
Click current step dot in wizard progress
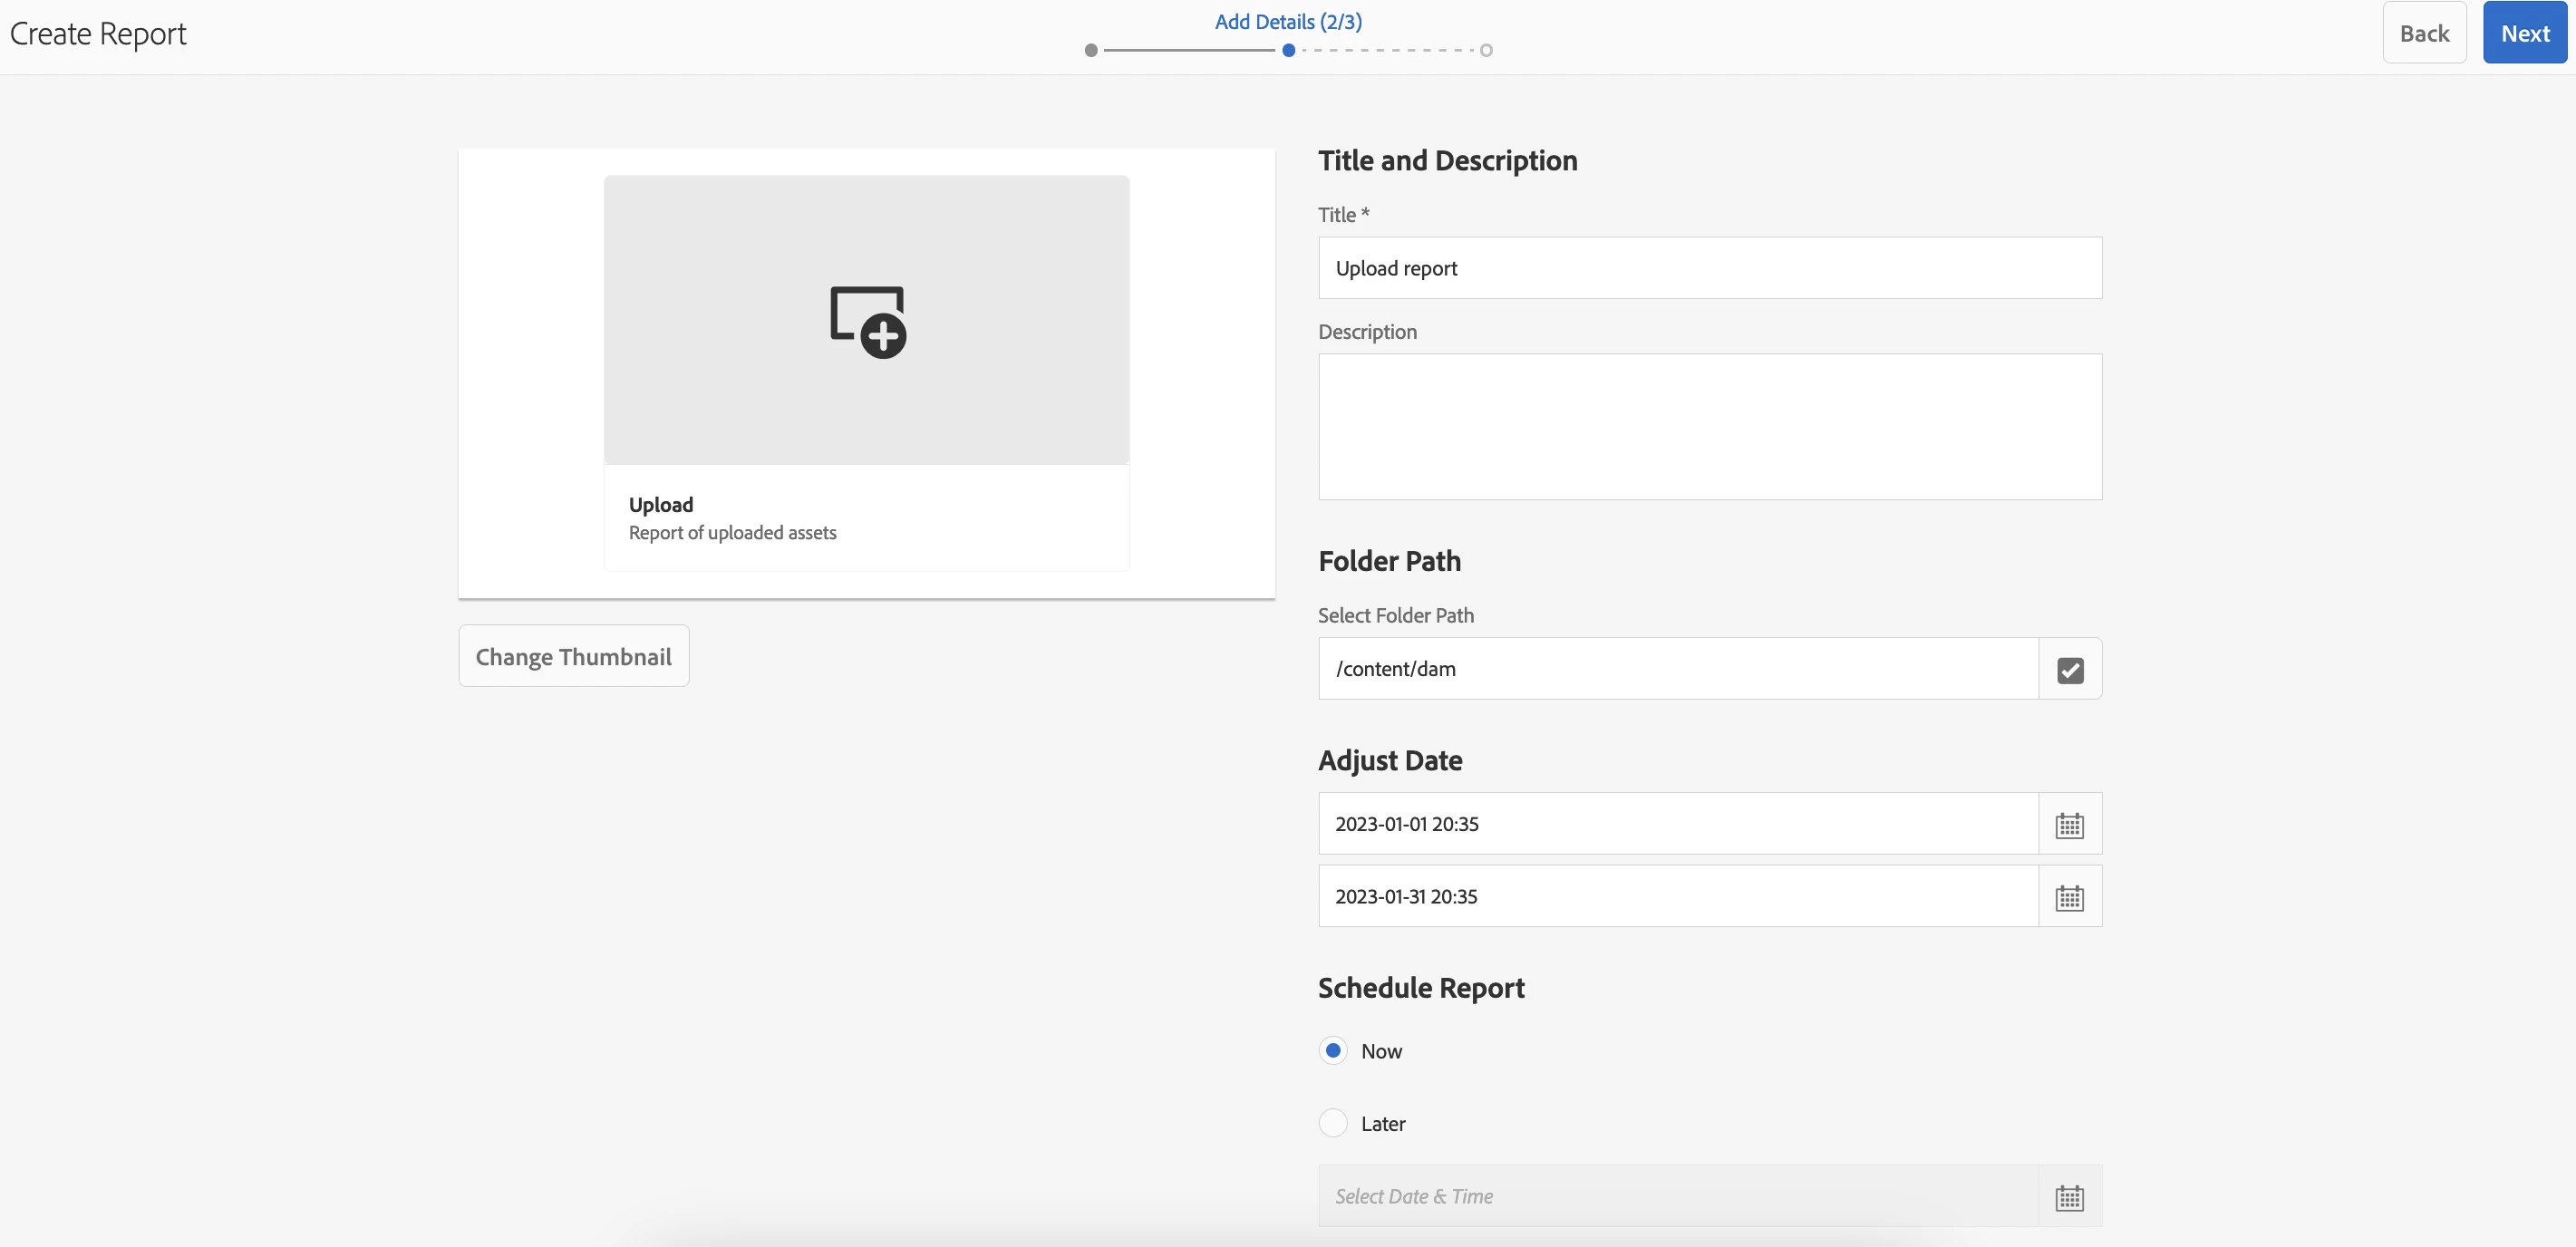click(x=1288, y=50)
